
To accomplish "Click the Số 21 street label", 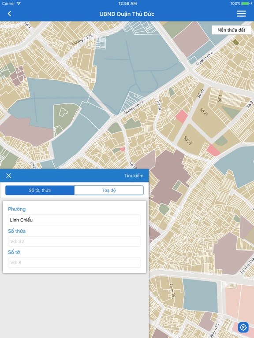I will tap(204, 112).
